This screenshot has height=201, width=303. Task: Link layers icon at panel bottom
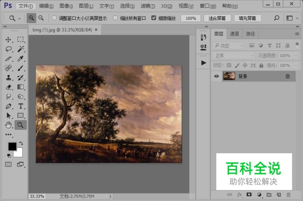click(229, 194)
